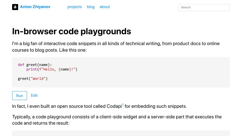Open the Codapi footnote 1 reference
242x136 pixels.
click(123, 105)
